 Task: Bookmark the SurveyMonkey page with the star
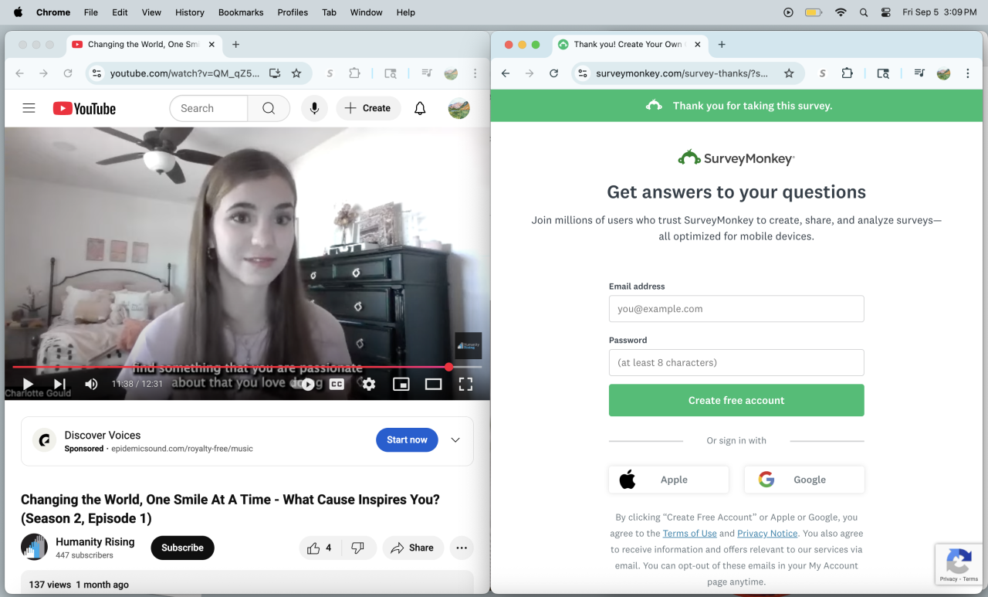click(789, 73)
